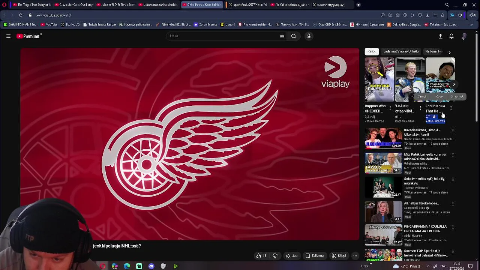The image size is (480, 270).
Task: Show more filter chips with the arrow
Action: [449, 52]
